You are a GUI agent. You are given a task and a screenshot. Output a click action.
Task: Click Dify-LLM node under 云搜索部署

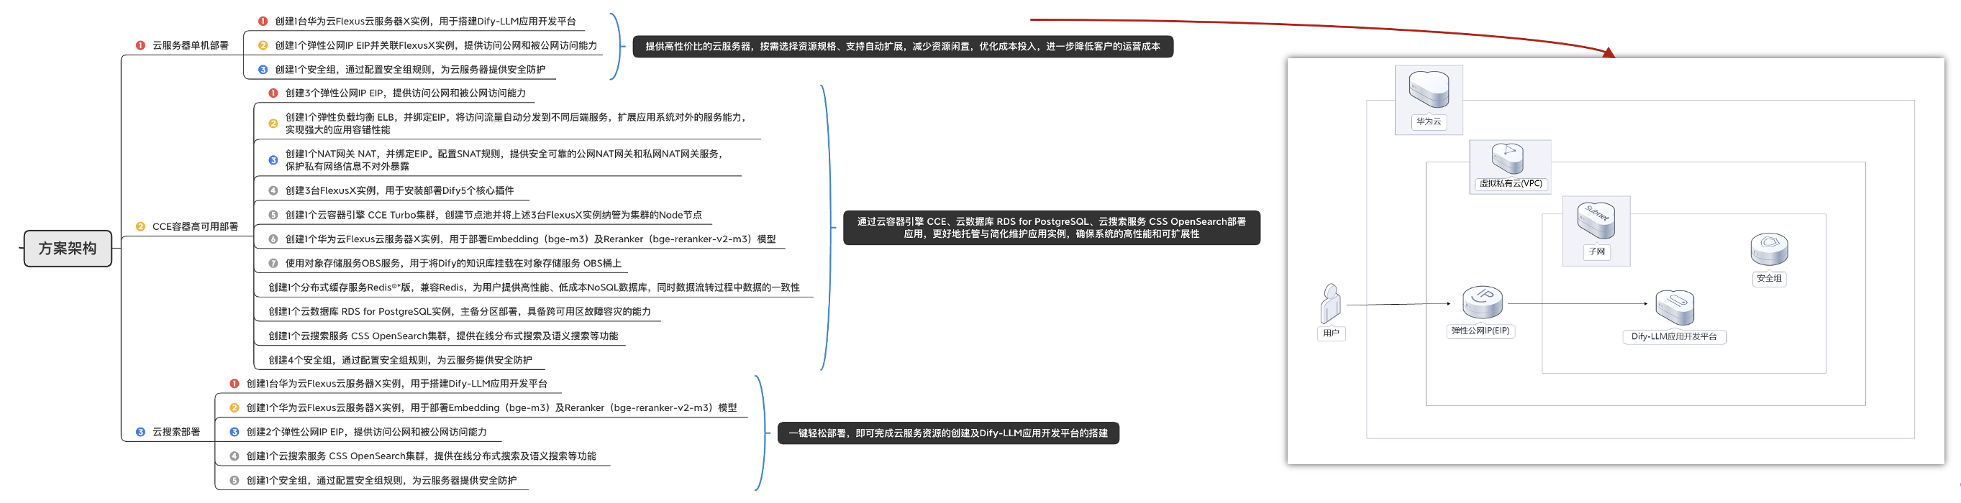pyautogui.click(x=396, y=384)
